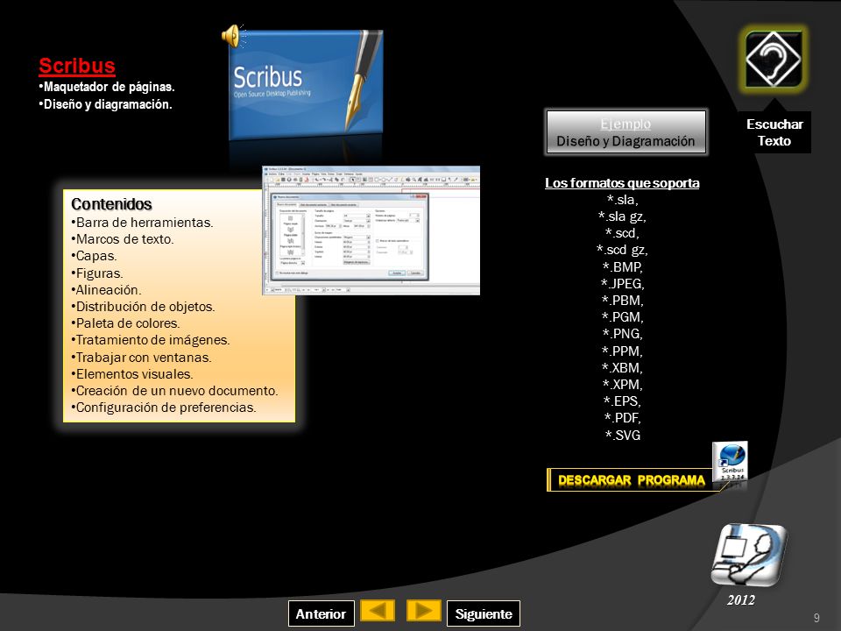Screen dimensions: 841x631
Task: Click the 2012 year label
Action: (741, 599)
